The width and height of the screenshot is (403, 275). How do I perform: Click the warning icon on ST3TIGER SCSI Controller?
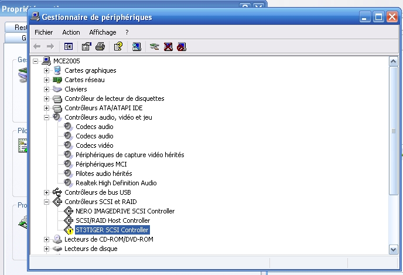70,231
